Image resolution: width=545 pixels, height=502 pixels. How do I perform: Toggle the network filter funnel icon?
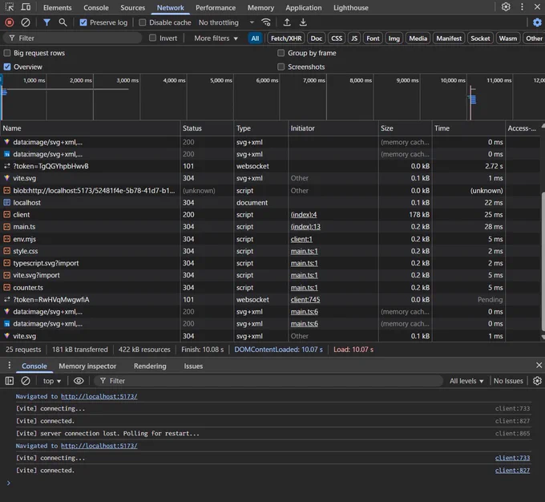[46, 22]
